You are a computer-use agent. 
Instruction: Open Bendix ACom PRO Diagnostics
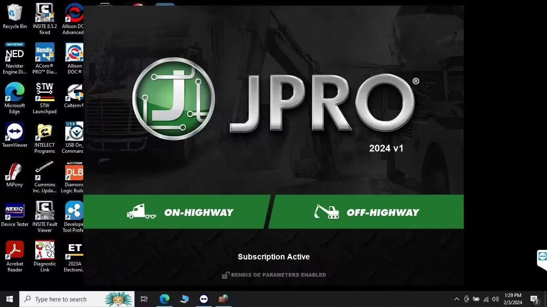(44, 54)
